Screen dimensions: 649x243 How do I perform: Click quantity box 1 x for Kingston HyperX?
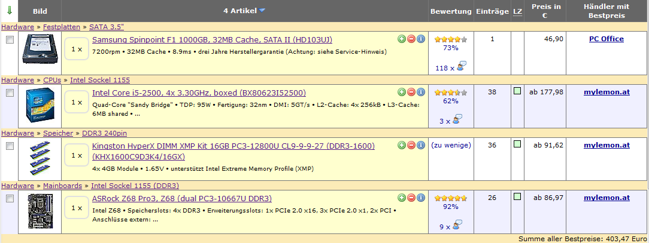(77, 155)
